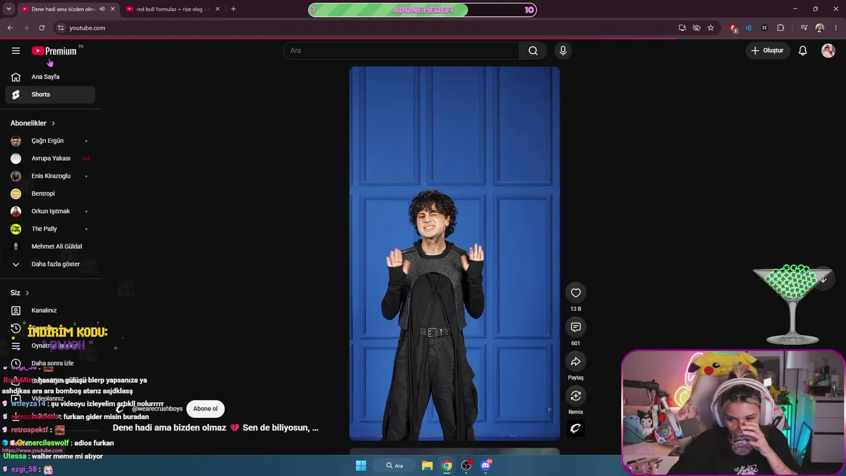Click the third-party cookies eye icon

tap(697, 28)
